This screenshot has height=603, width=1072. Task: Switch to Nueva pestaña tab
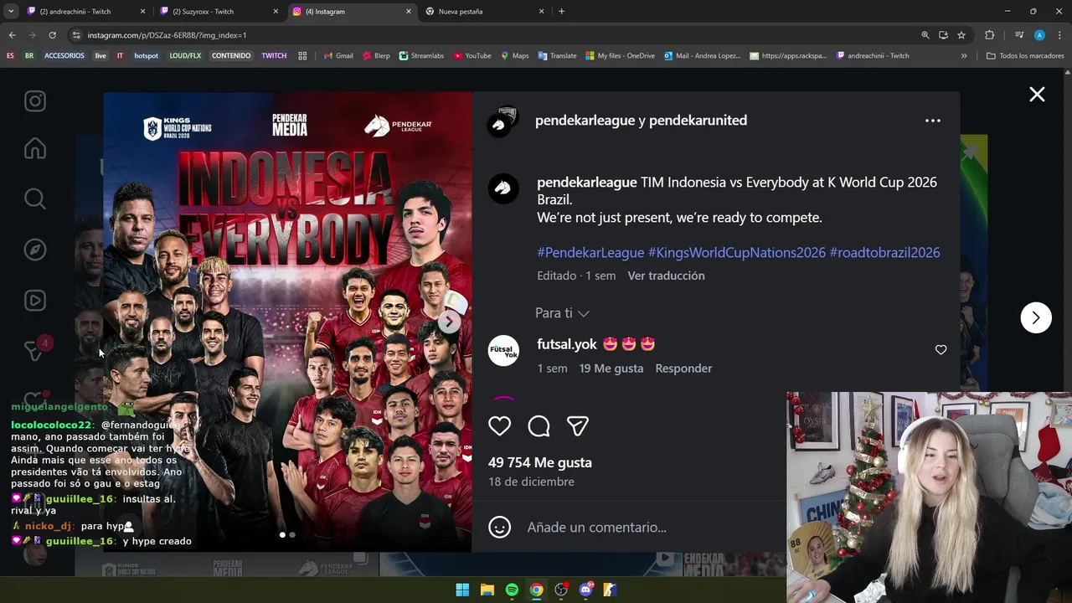click(x=483, y=12)
